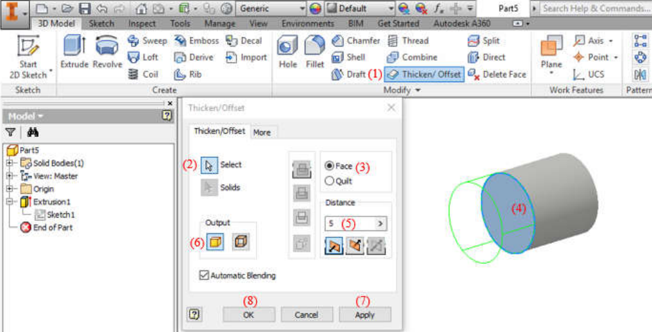This screenshot has height=332, width=652.
Task: Expand the Modify panel dropdown
Action: (418, 90)
